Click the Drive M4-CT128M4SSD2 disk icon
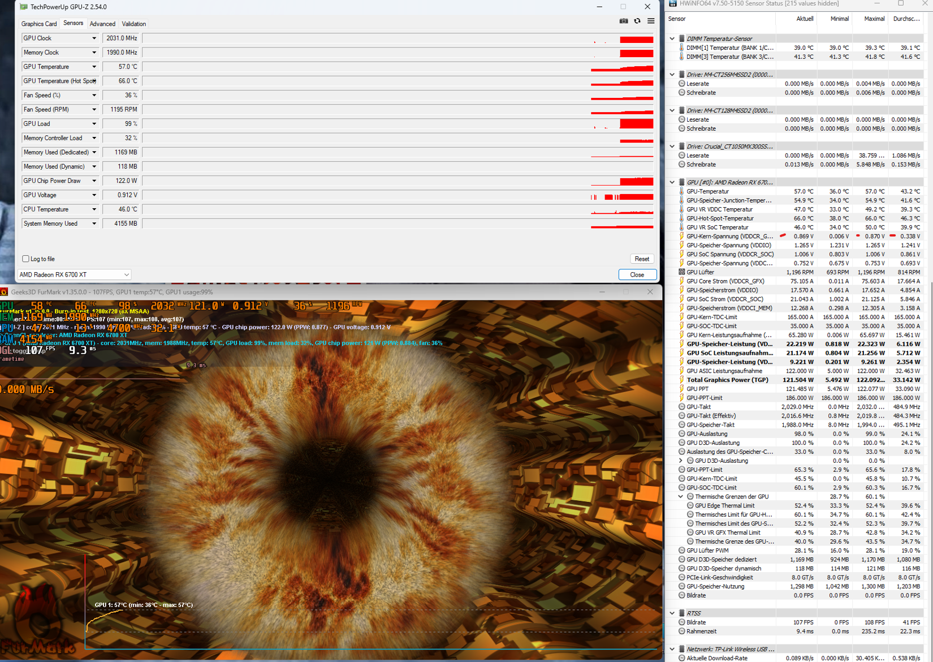The width and height of the screenshot is (933, 662). click(681, 110)
